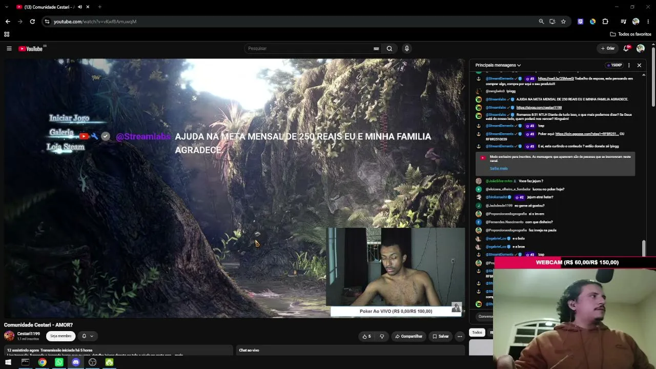Screen dimensions: 656x369
Task: Open the Chrome three-dot menu
Action: pyautogui.click(x=648, y=22)
